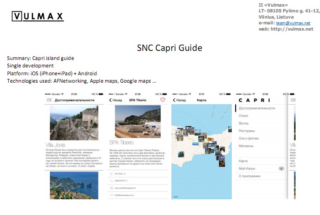Go back with Назад on Карта screen
The height and width of the screenshot is (215, 320).
pyautogui.click(x=179, y=100)
